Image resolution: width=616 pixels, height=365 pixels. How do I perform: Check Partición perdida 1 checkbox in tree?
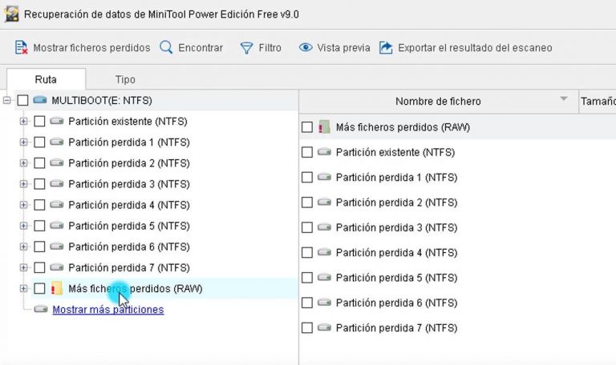point(39,142)
